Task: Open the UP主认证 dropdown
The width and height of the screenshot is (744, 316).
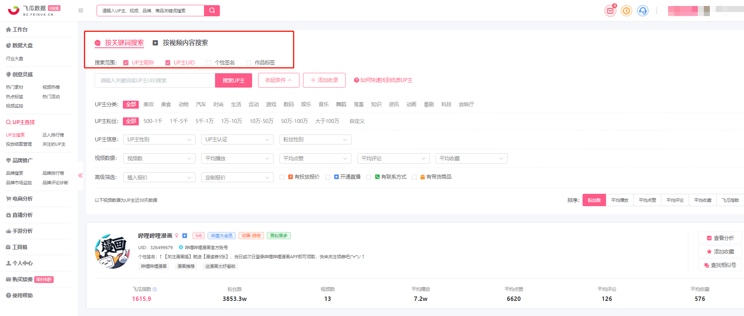Action: point(237,139)
